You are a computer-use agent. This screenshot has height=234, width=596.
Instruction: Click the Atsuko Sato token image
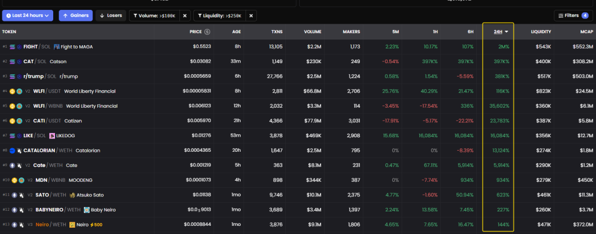pos(72,195)
